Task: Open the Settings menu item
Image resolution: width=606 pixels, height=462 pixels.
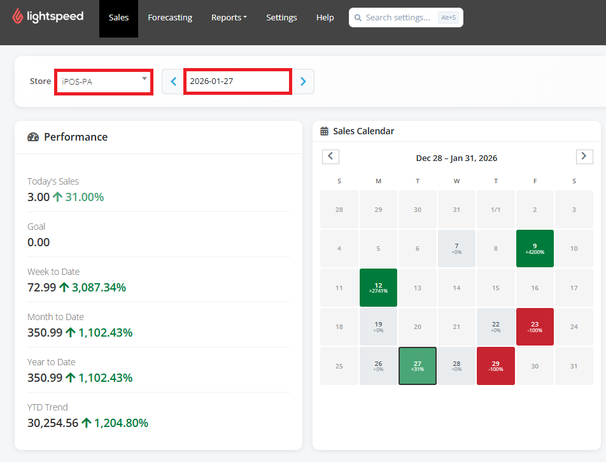Action: (x=281, y=18)
